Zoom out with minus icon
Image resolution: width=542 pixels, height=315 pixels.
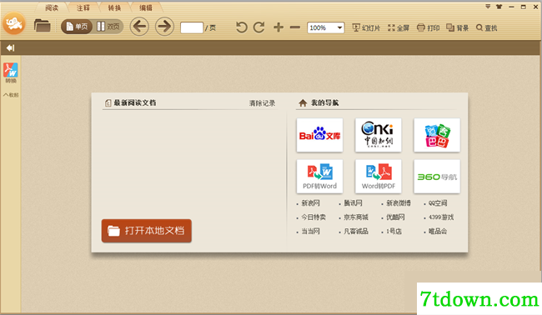coord(295,27)
